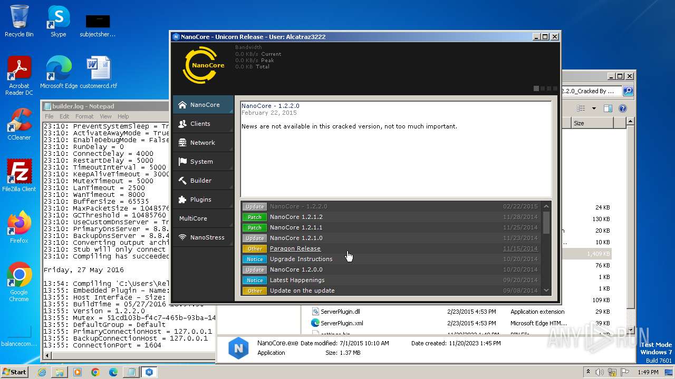The width and height of the screenshot is (675, 379).
Task: Change Explorer view with view icon
Action: click(x=581, y=108)
